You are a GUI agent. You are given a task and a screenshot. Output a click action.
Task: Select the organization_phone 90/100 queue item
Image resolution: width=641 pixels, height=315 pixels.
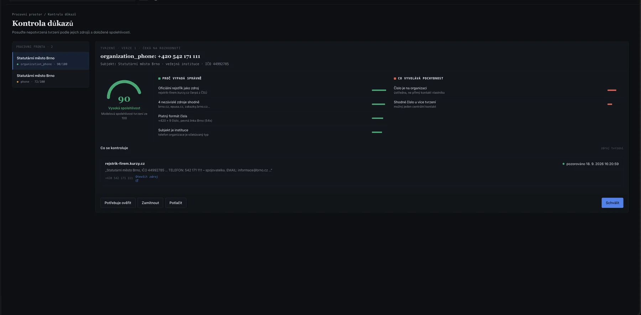[51, 61]
